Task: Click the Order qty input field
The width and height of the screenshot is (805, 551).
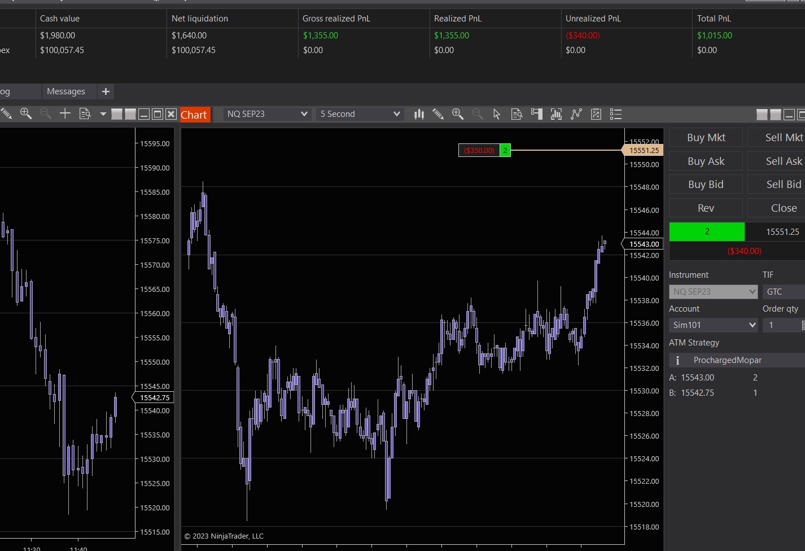Action: pos(781,325)
